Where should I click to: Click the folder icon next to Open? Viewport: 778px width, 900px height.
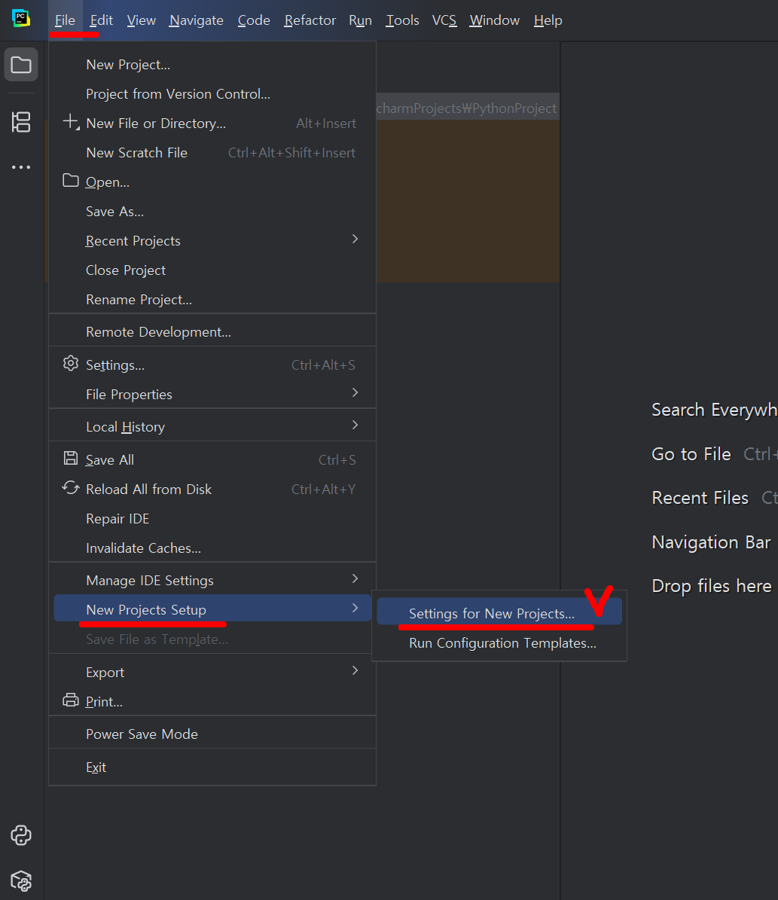click(x=71, y=181)
